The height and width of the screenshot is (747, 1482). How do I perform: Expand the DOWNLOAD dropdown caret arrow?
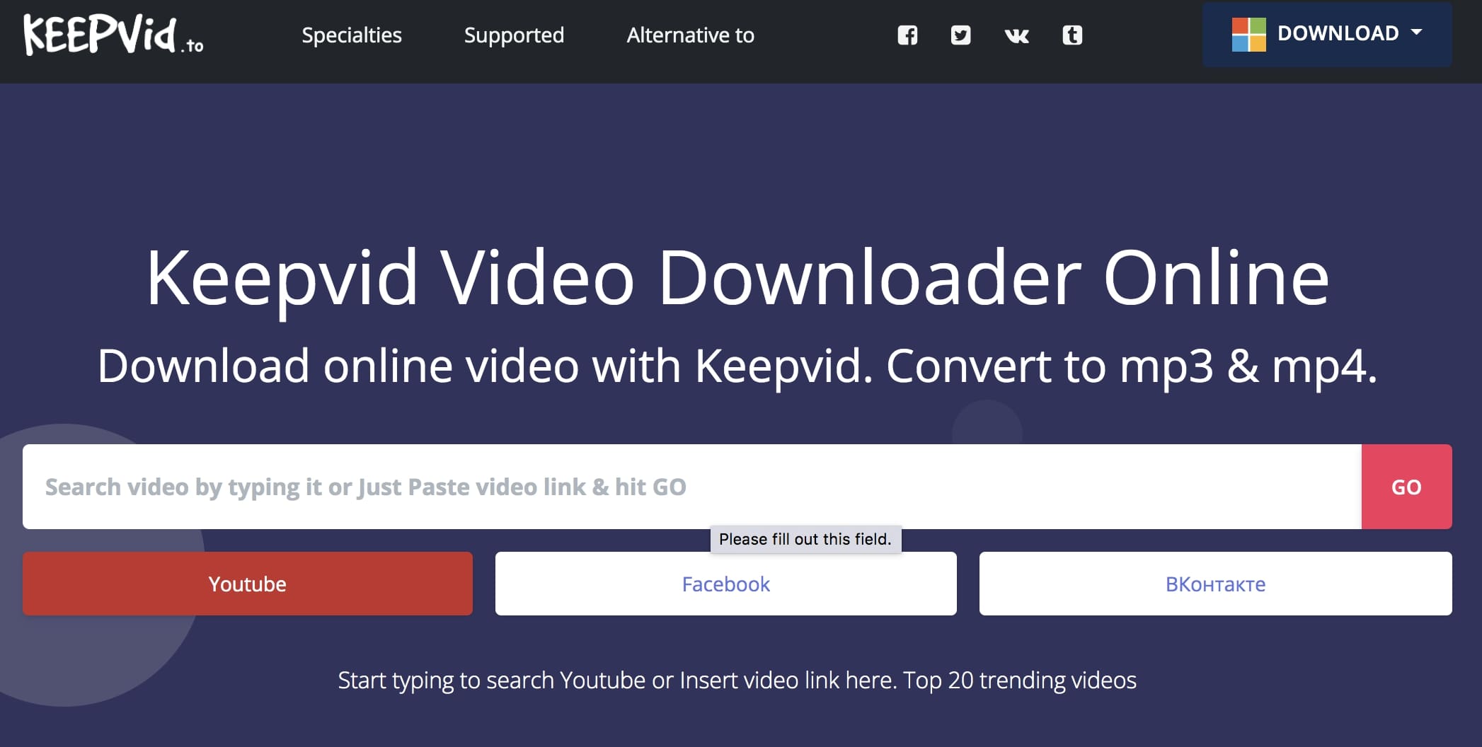[1416, 33]
